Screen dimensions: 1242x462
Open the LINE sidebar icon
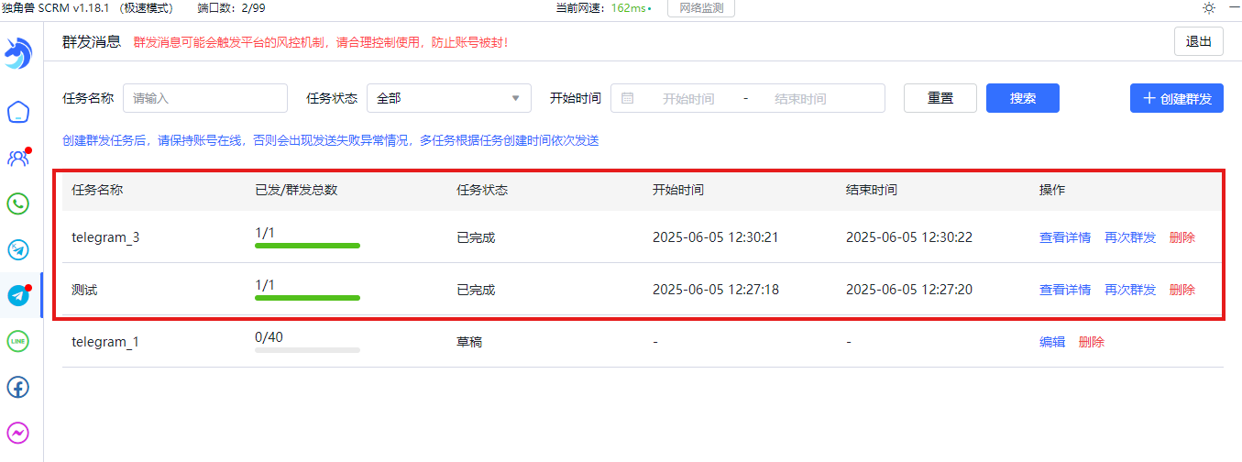[x=18, y=341]
